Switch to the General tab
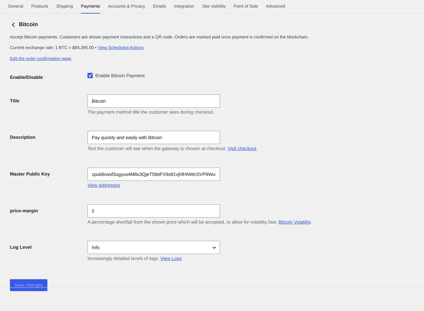 click(x=16, y=6)
